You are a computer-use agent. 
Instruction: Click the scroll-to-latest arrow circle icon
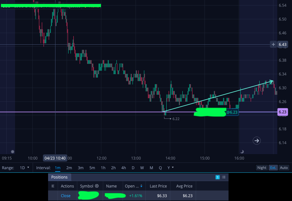coord(257,141)
